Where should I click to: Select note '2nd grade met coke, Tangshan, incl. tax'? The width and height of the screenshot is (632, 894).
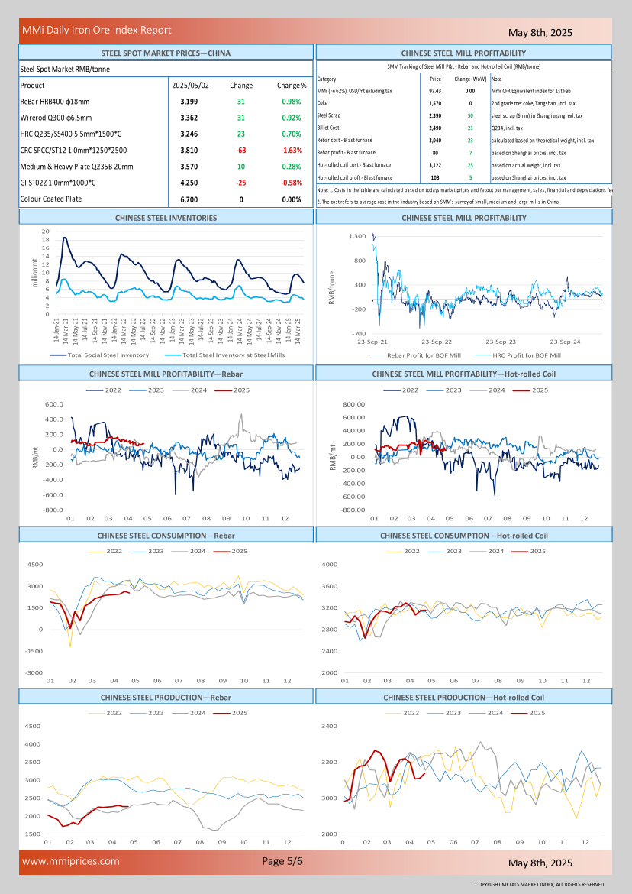click(533, 104)
